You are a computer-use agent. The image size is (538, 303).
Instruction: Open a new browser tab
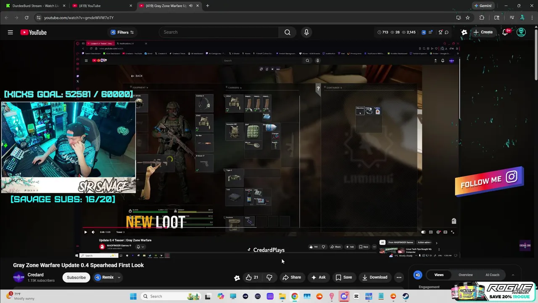[207, 6]
